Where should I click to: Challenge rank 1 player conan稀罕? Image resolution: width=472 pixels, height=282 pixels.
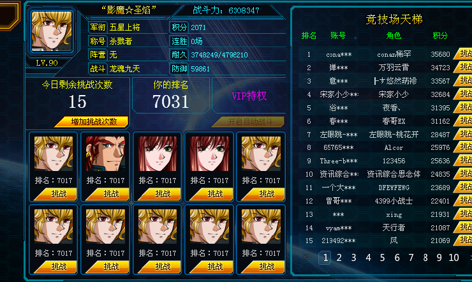[463, 54]
